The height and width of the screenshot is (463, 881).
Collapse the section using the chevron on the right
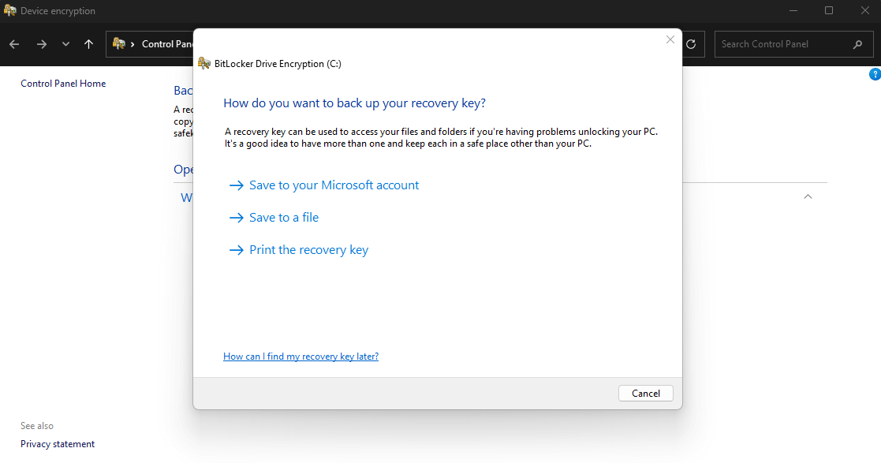807,196
